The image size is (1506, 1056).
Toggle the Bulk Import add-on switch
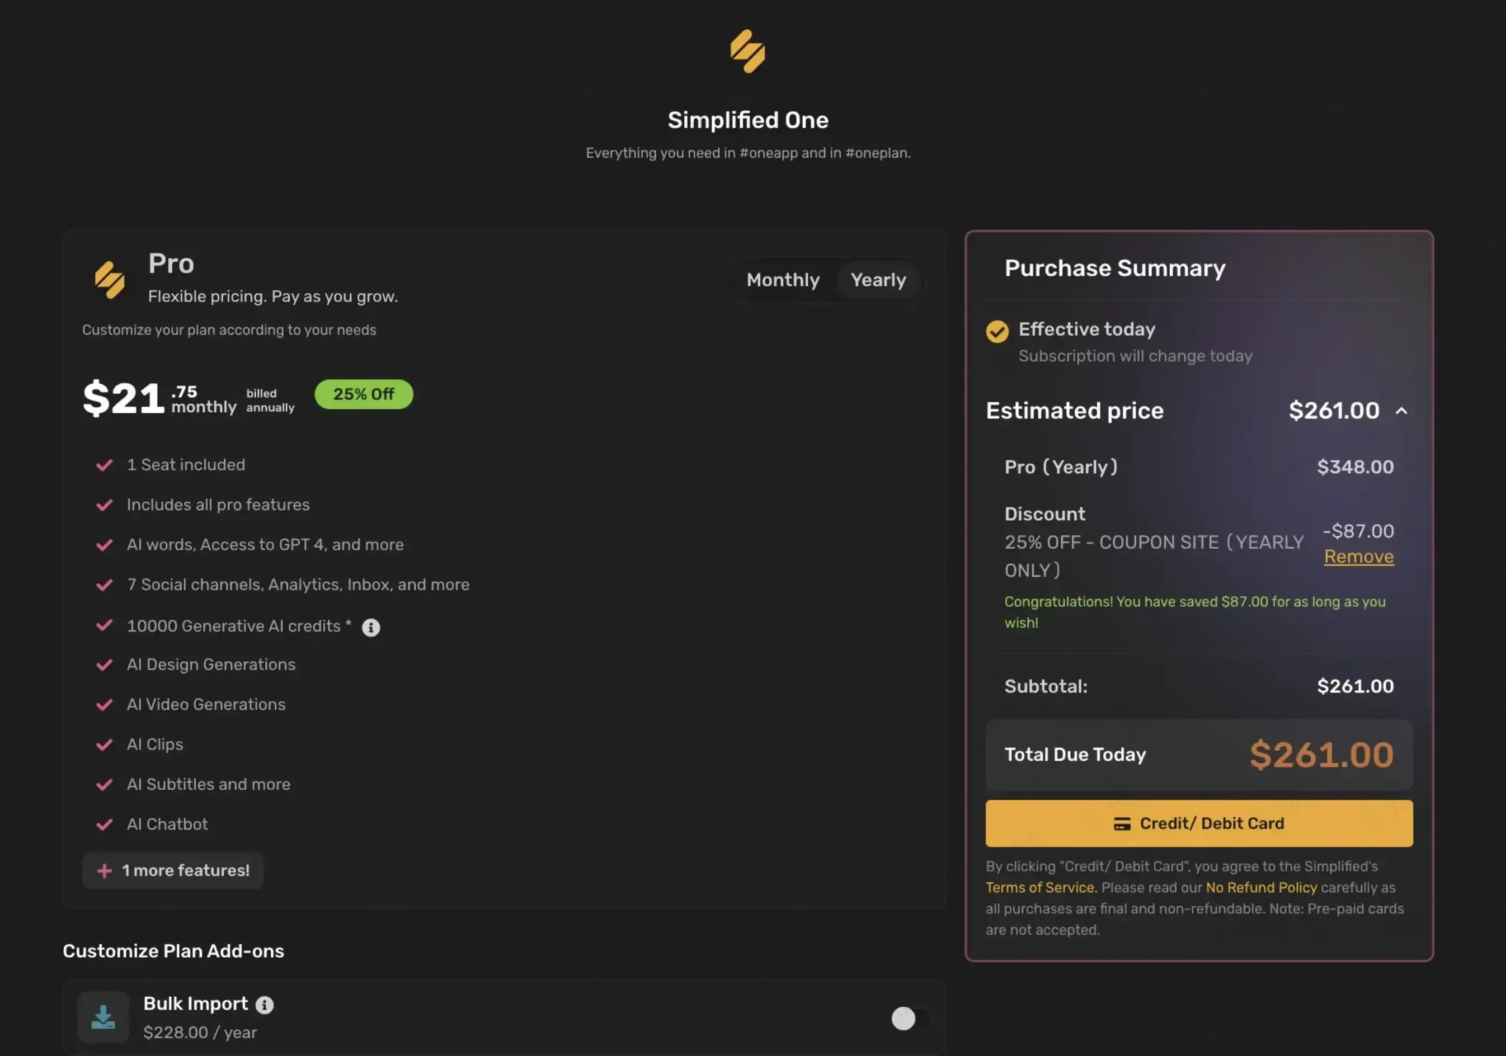click(x=910, y=1019)
